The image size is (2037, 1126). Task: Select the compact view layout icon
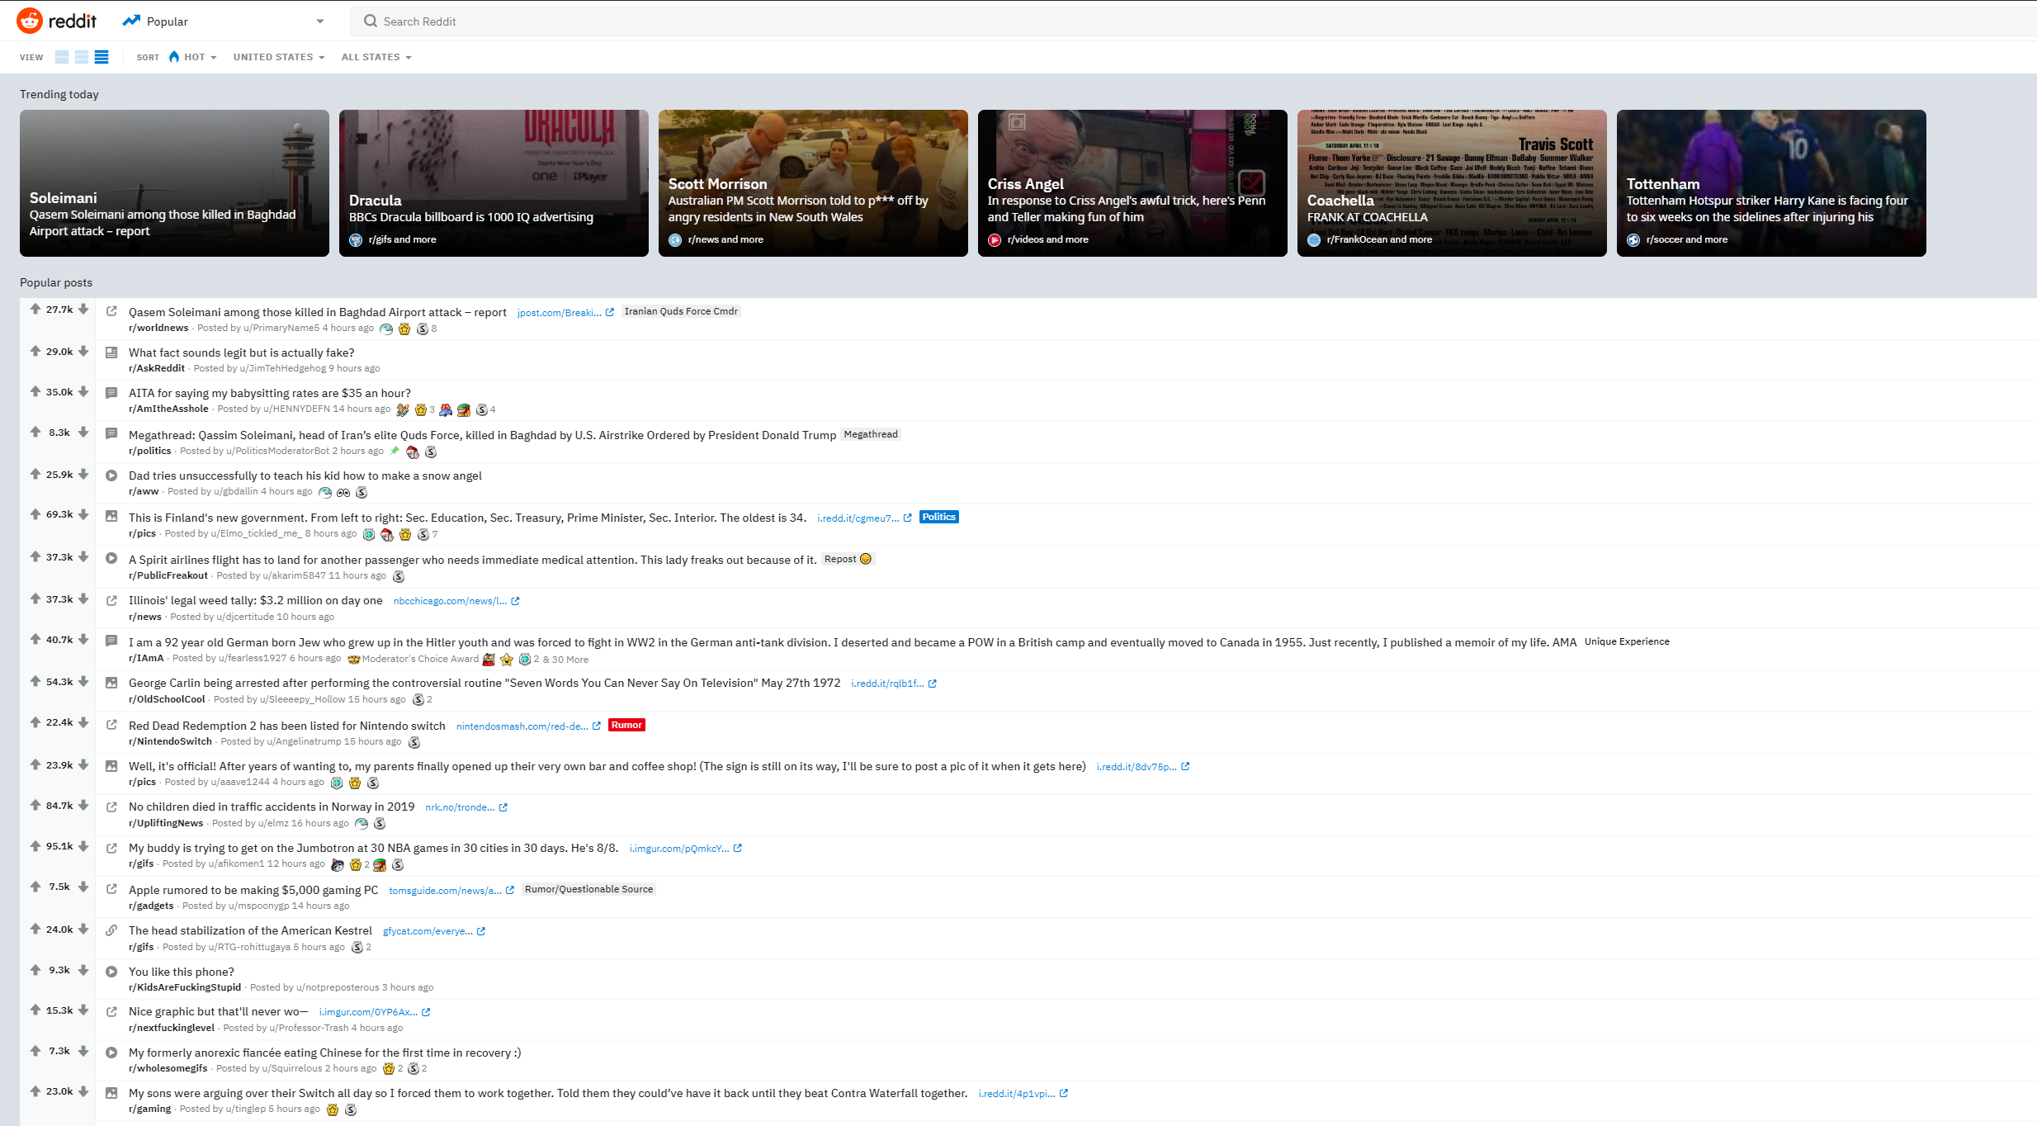[x=102, y=57]
